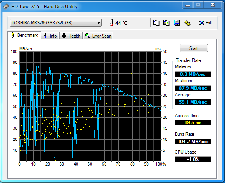Screen dimensions: 225x183
Task: Click the Exit button text
Action: pyautogui.click(x=209, y=23)
